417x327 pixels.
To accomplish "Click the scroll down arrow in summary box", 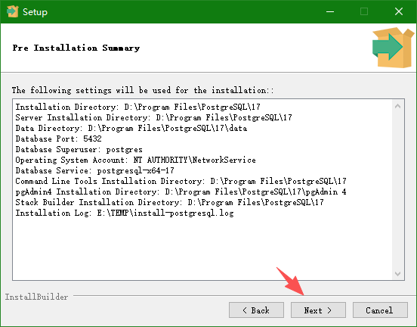I will coord(397,274).
